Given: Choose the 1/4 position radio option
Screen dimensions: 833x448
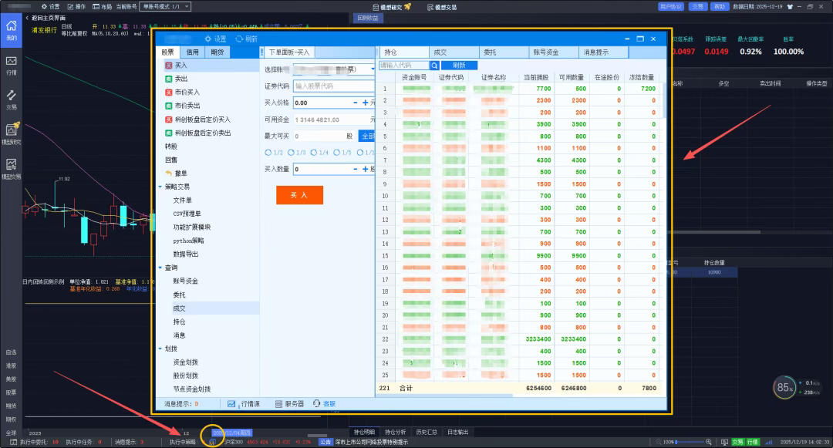Looking at the screenshot, I should click(x=314, y=153).
